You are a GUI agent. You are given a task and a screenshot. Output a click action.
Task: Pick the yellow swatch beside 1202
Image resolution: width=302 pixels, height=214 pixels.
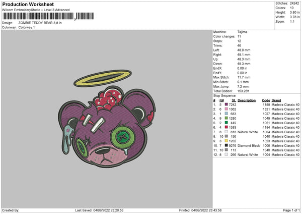click(226, 141)
